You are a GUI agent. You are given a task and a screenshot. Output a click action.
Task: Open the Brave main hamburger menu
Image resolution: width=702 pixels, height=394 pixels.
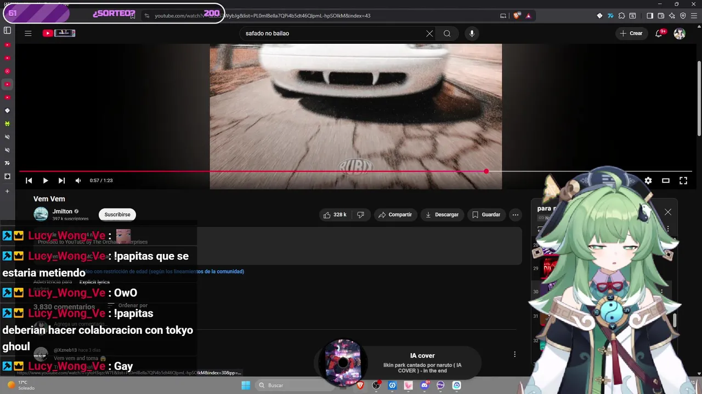point(694,16)
